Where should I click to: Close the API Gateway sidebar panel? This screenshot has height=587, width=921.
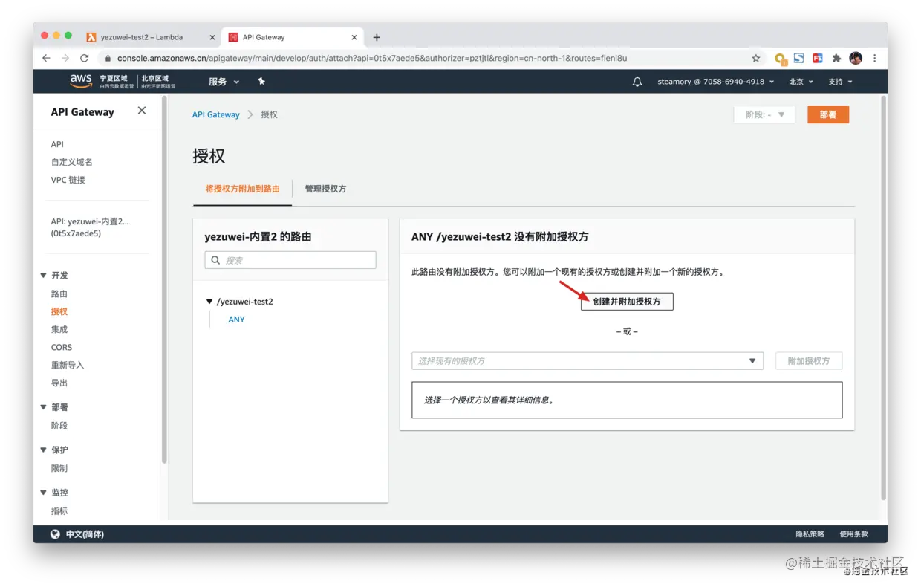click(142, 111)
